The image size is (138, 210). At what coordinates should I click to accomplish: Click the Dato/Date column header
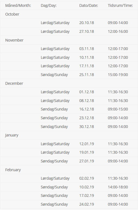pos(89,5)
